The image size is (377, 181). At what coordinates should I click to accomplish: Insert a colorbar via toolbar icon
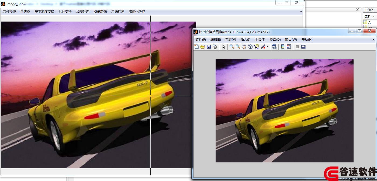coord(283,47)
